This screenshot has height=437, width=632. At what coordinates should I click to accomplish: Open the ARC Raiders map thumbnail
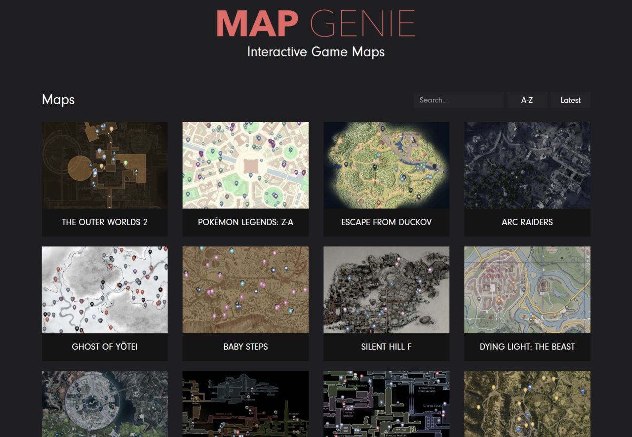[527, 165]
